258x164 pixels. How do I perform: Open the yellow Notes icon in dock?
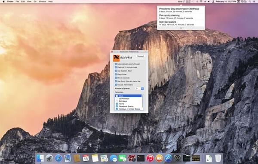click(95, 158)
